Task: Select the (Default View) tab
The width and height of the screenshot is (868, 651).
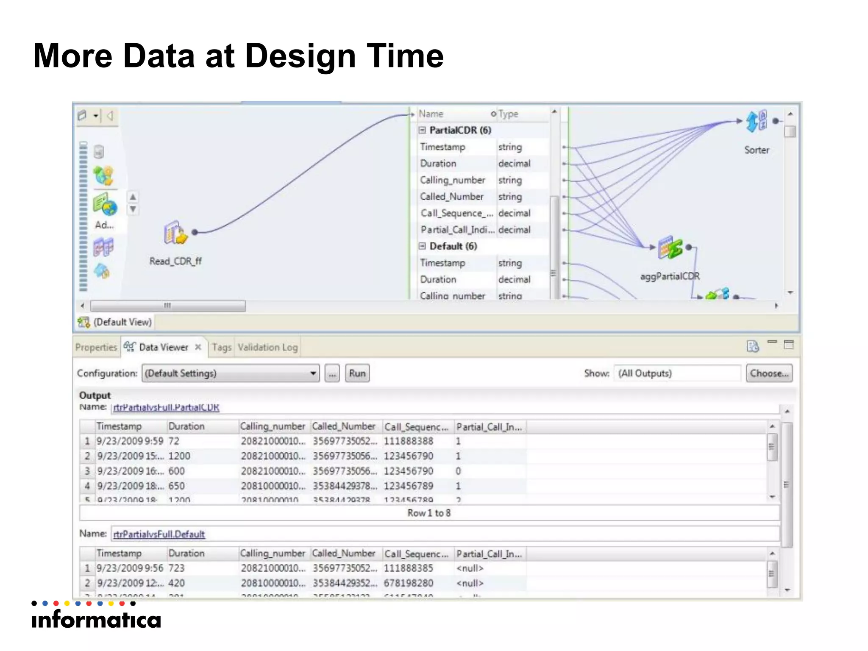Action: click(115, 323)
